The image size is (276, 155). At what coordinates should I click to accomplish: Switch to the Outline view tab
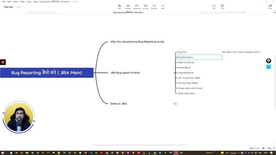(x=19, y=7)
